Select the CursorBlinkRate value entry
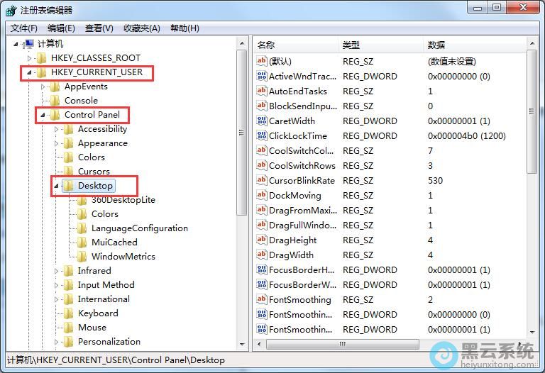Viewport: 545px width, 373px height. 302,181
